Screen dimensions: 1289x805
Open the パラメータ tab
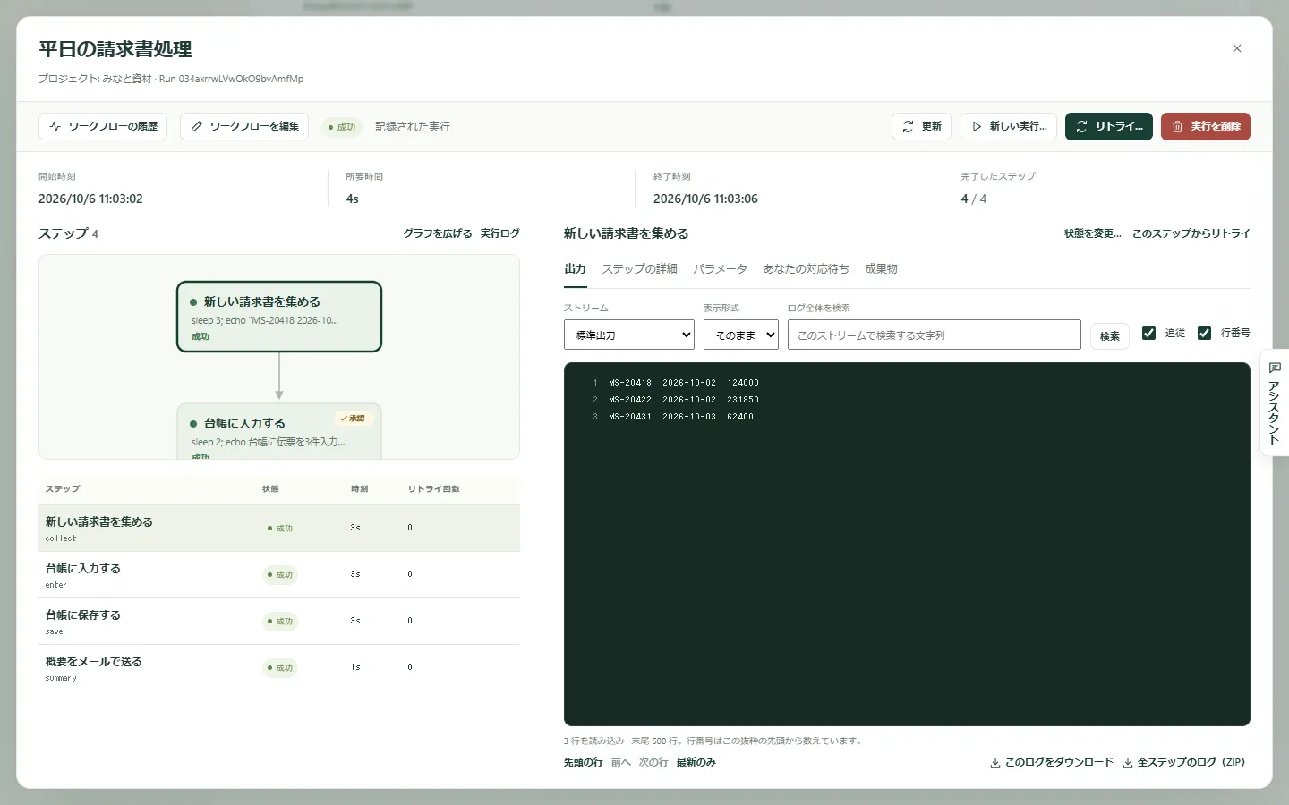(720, 269)
